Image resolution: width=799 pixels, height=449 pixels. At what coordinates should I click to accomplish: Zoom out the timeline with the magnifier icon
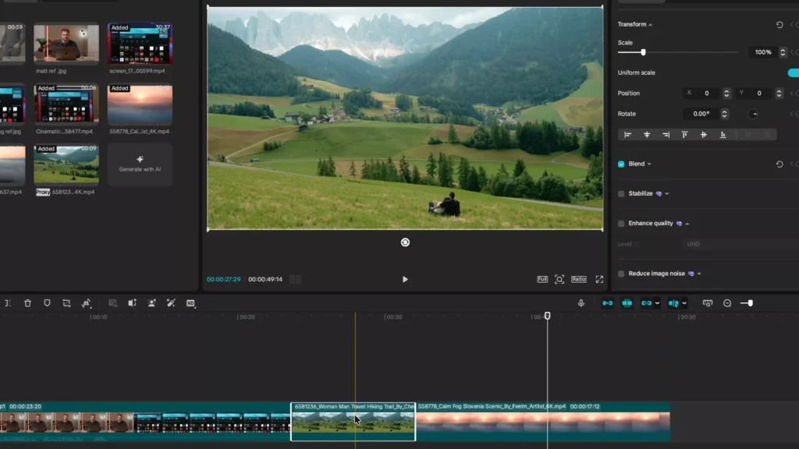click(x=727, y=303)
